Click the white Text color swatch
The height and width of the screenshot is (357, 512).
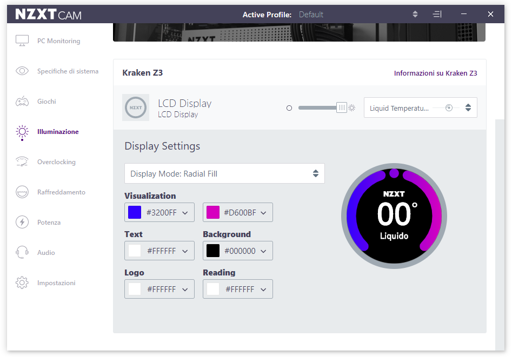135,251
